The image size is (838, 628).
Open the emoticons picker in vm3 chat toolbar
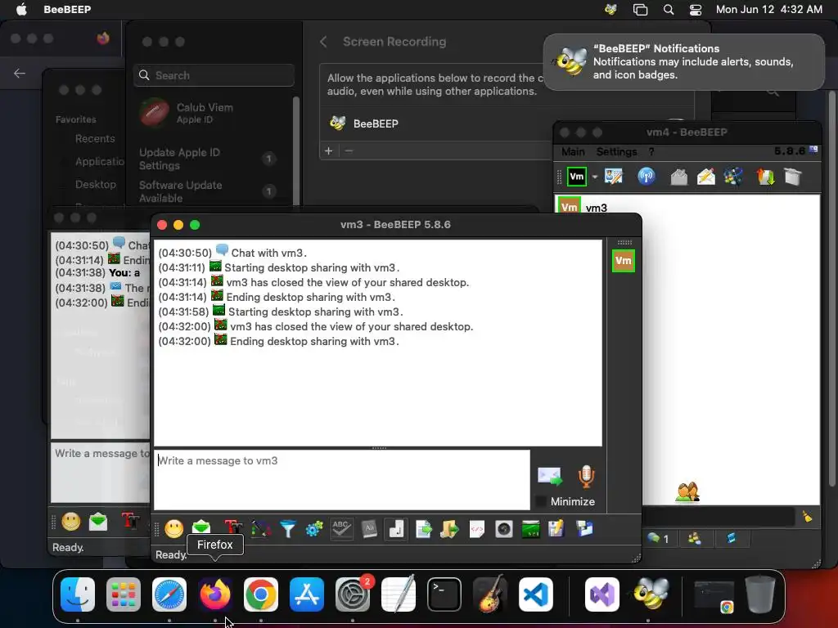click(173, 529)
